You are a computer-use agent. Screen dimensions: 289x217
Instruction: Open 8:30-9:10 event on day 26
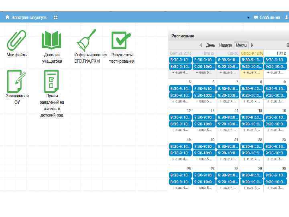180,175
